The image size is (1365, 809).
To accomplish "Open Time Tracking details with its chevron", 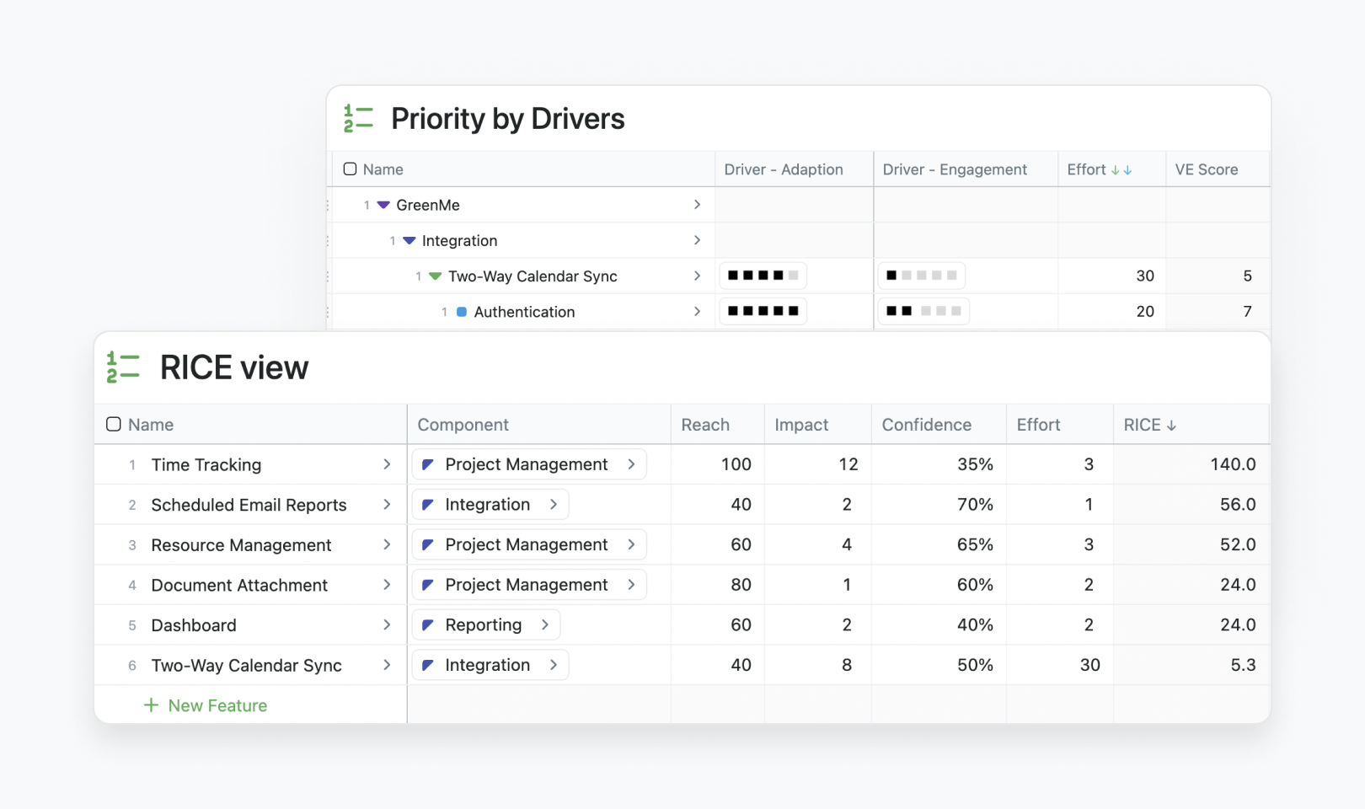I will click(387, 464).
